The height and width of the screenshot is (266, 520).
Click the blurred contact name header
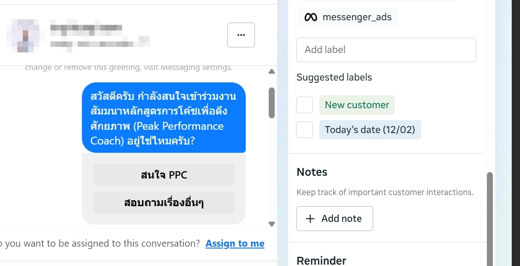pos(99,35)
